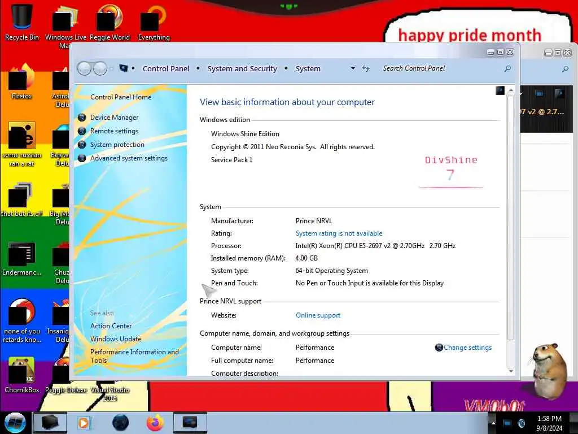Click the Back arrow in Control Panel
The height and width of the screenshot is (434, 578).
pos(85,68)
